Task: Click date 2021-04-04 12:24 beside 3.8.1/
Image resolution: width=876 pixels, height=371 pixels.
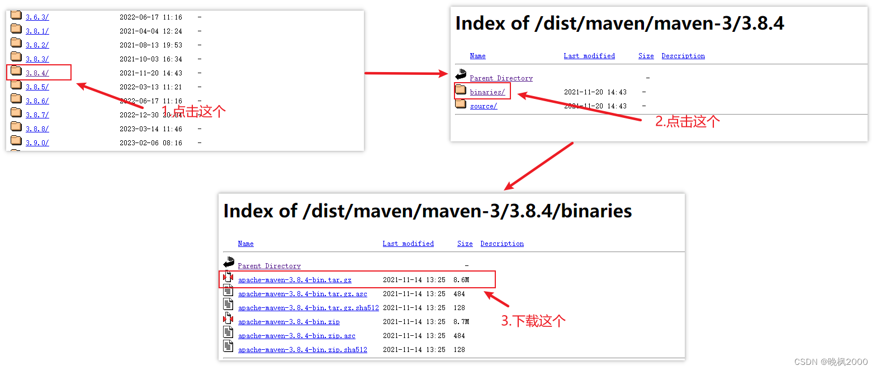Action: pyautogui.click(x=151, y=31)
